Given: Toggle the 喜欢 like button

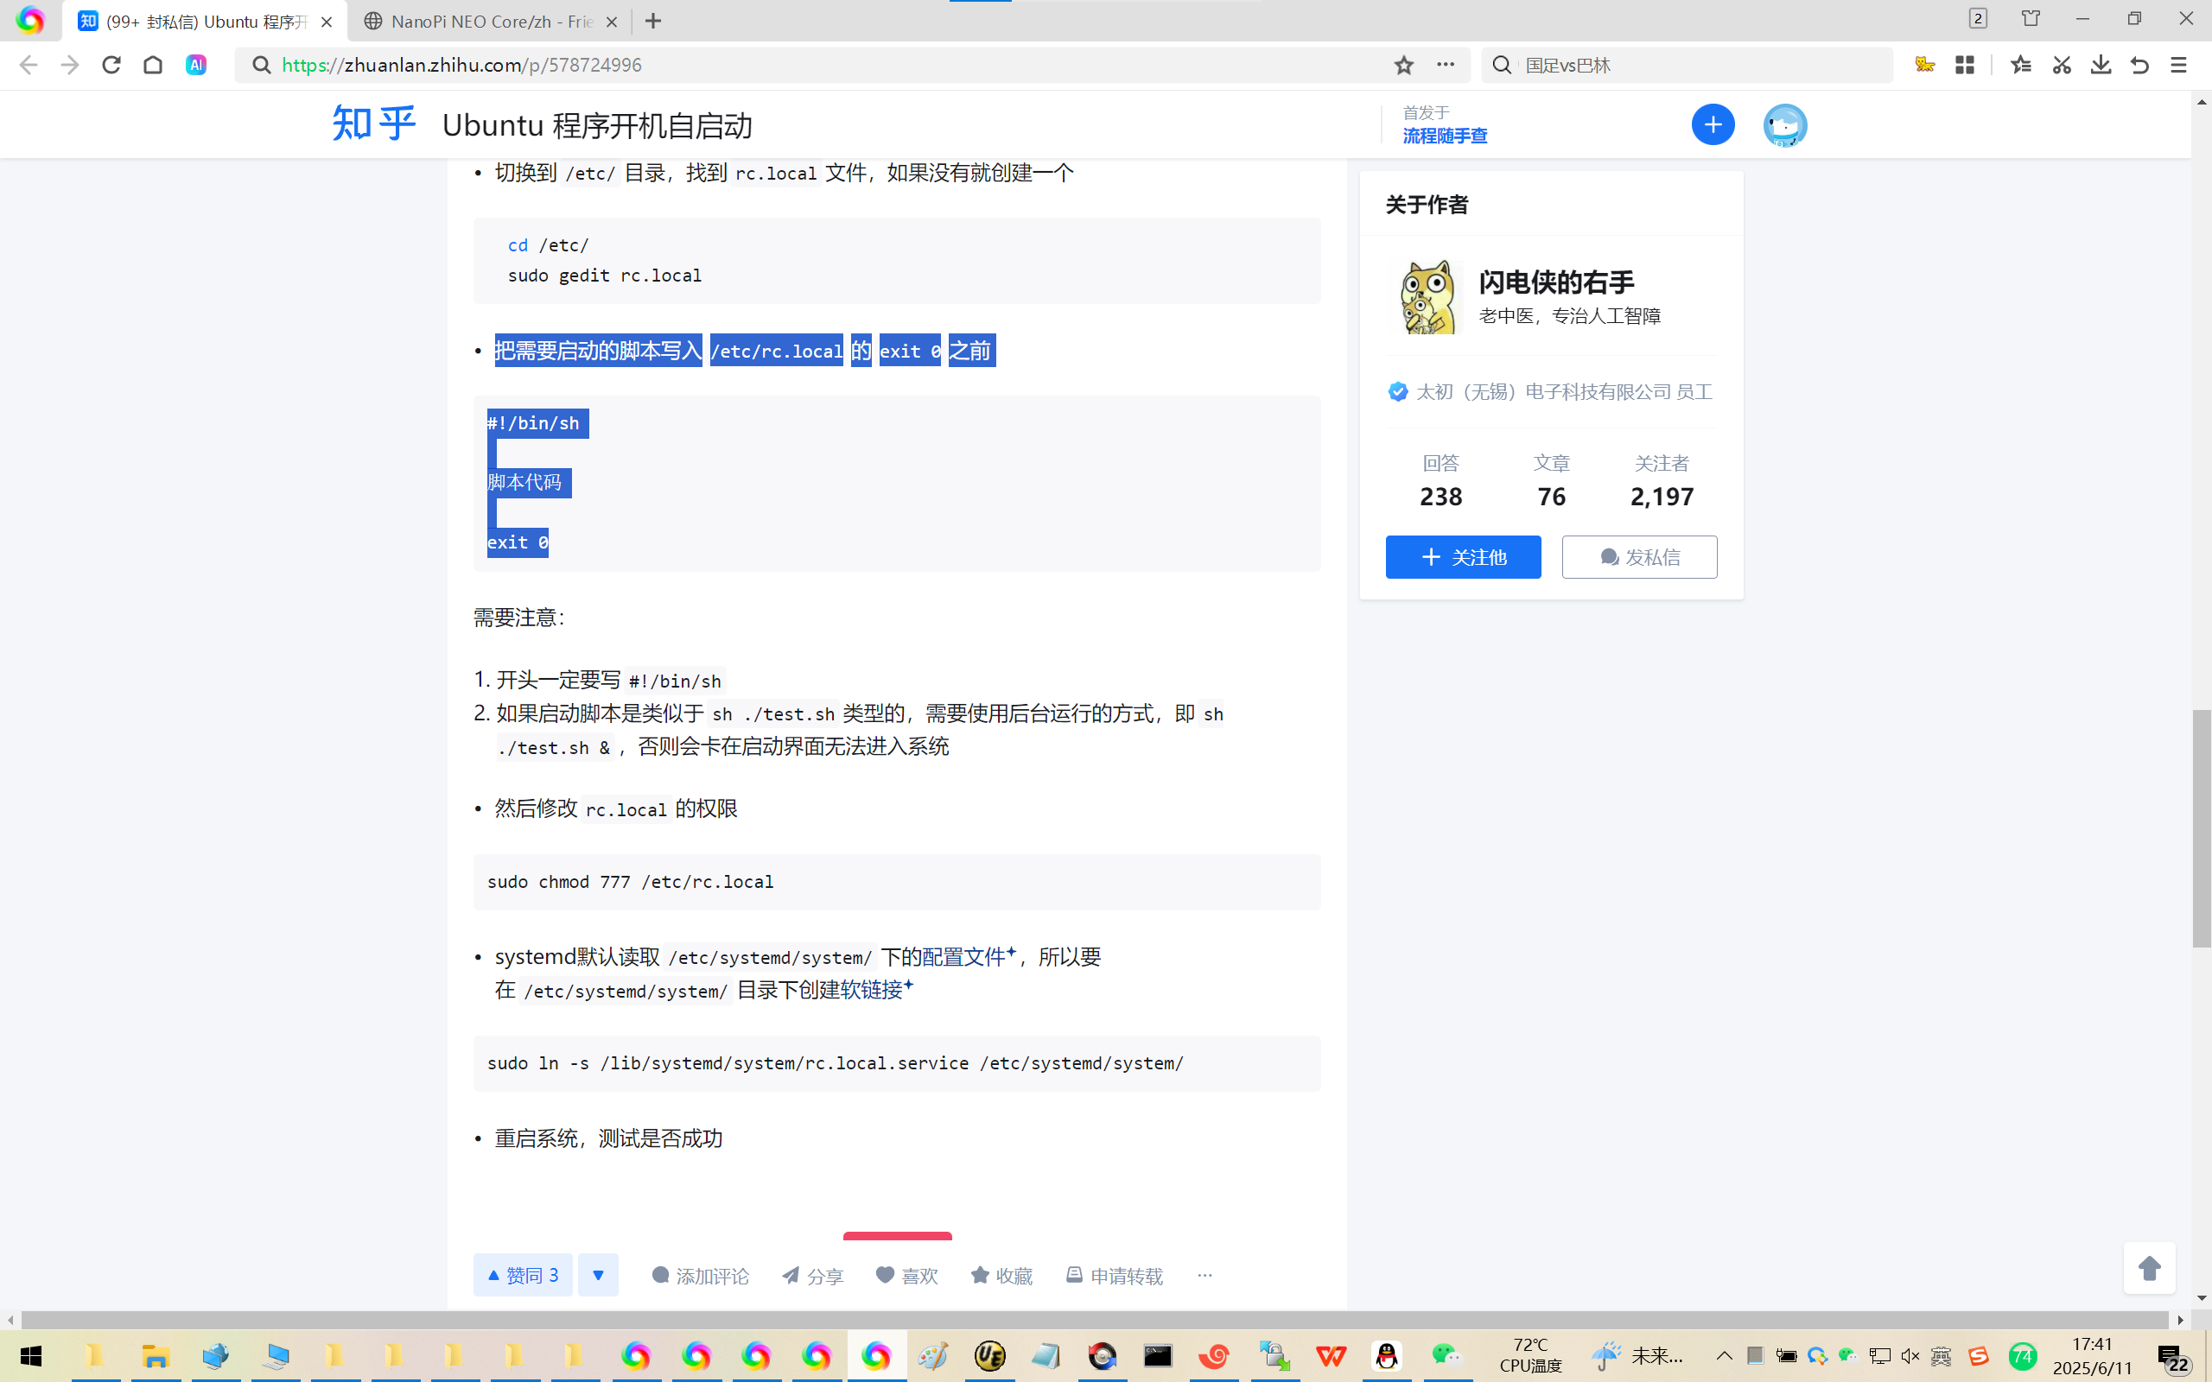Looking at the screenshot, I should point(906,1275).
